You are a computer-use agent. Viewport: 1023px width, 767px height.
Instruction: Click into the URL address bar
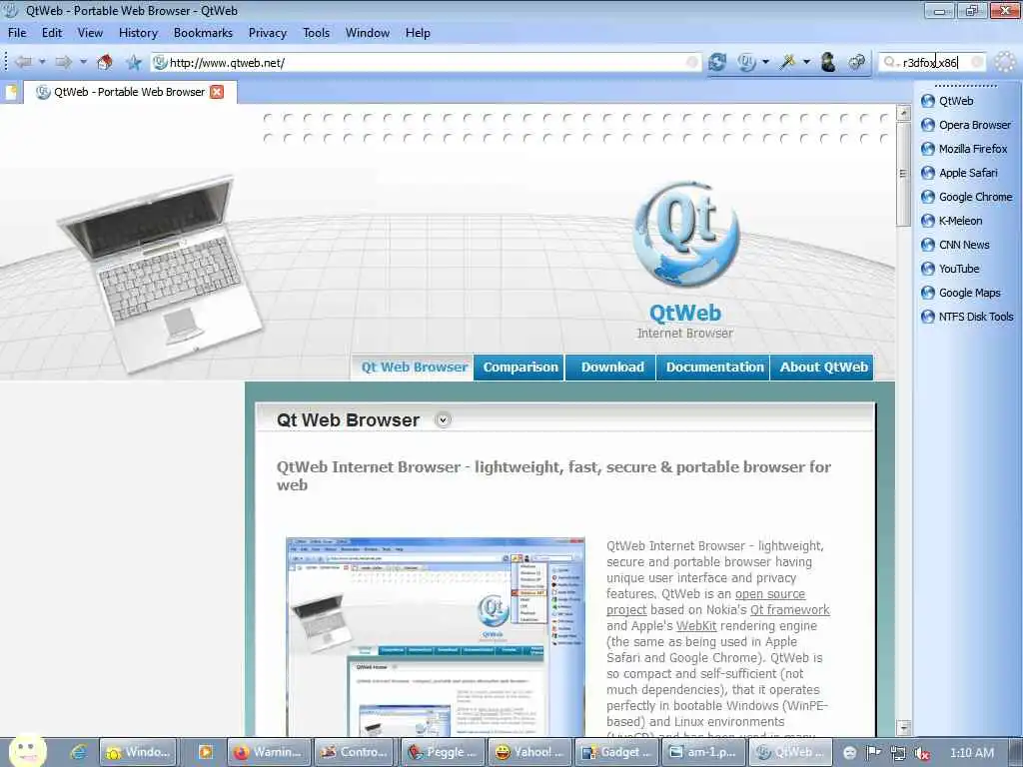pyautogui.click(x=426, y=63)
